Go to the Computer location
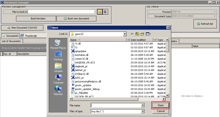Image resolution: width=220 pixels, height=117 pixels. click(58, 79)
